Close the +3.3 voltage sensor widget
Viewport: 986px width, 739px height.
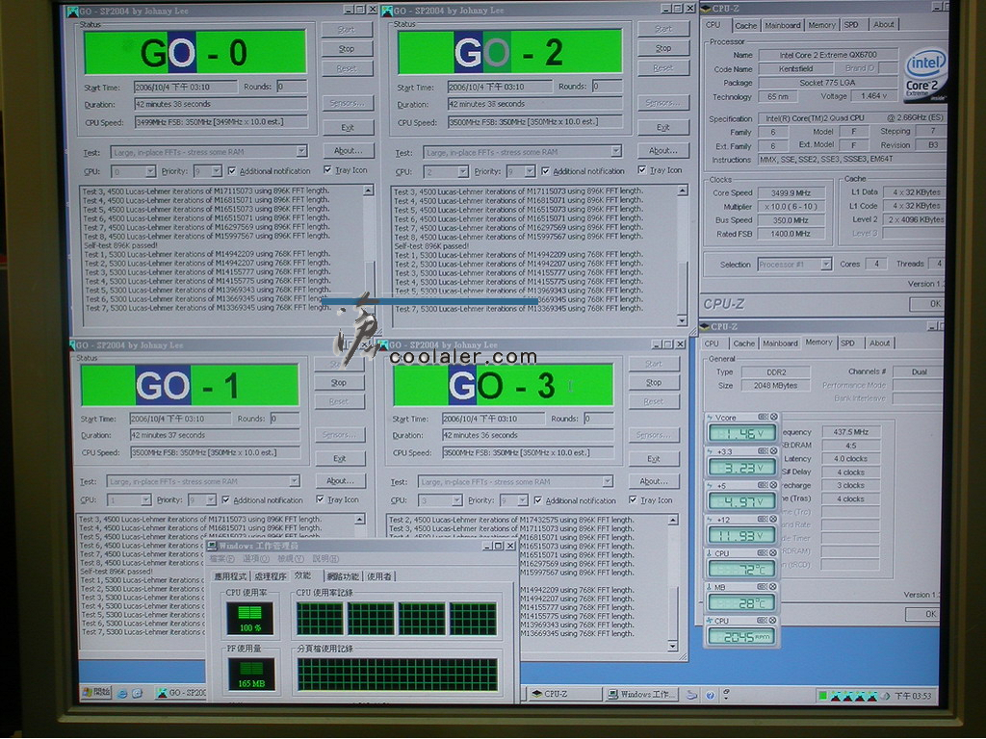(773, 451)
